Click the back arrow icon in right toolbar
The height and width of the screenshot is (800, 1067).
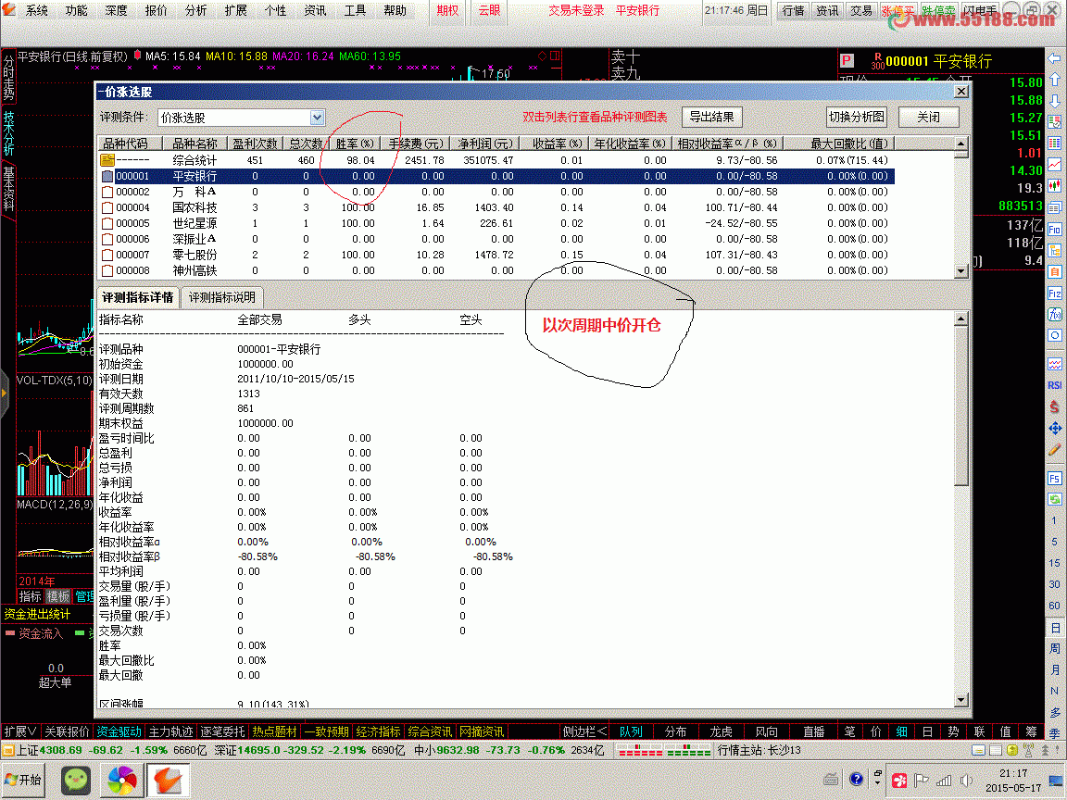tap(1055, 58)
